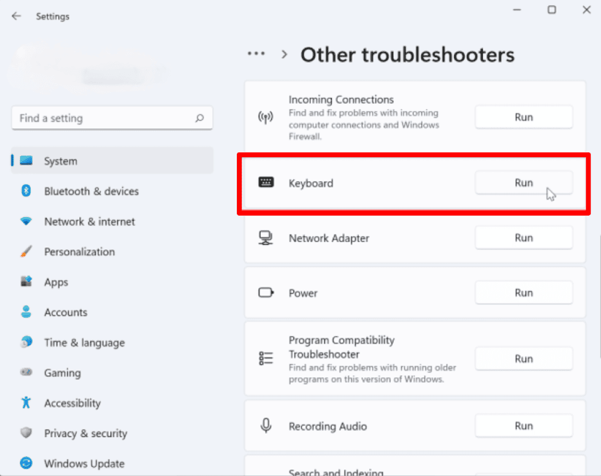
Task: Go to Bluetooth & devices settings
Action: [x=112, y=191]
